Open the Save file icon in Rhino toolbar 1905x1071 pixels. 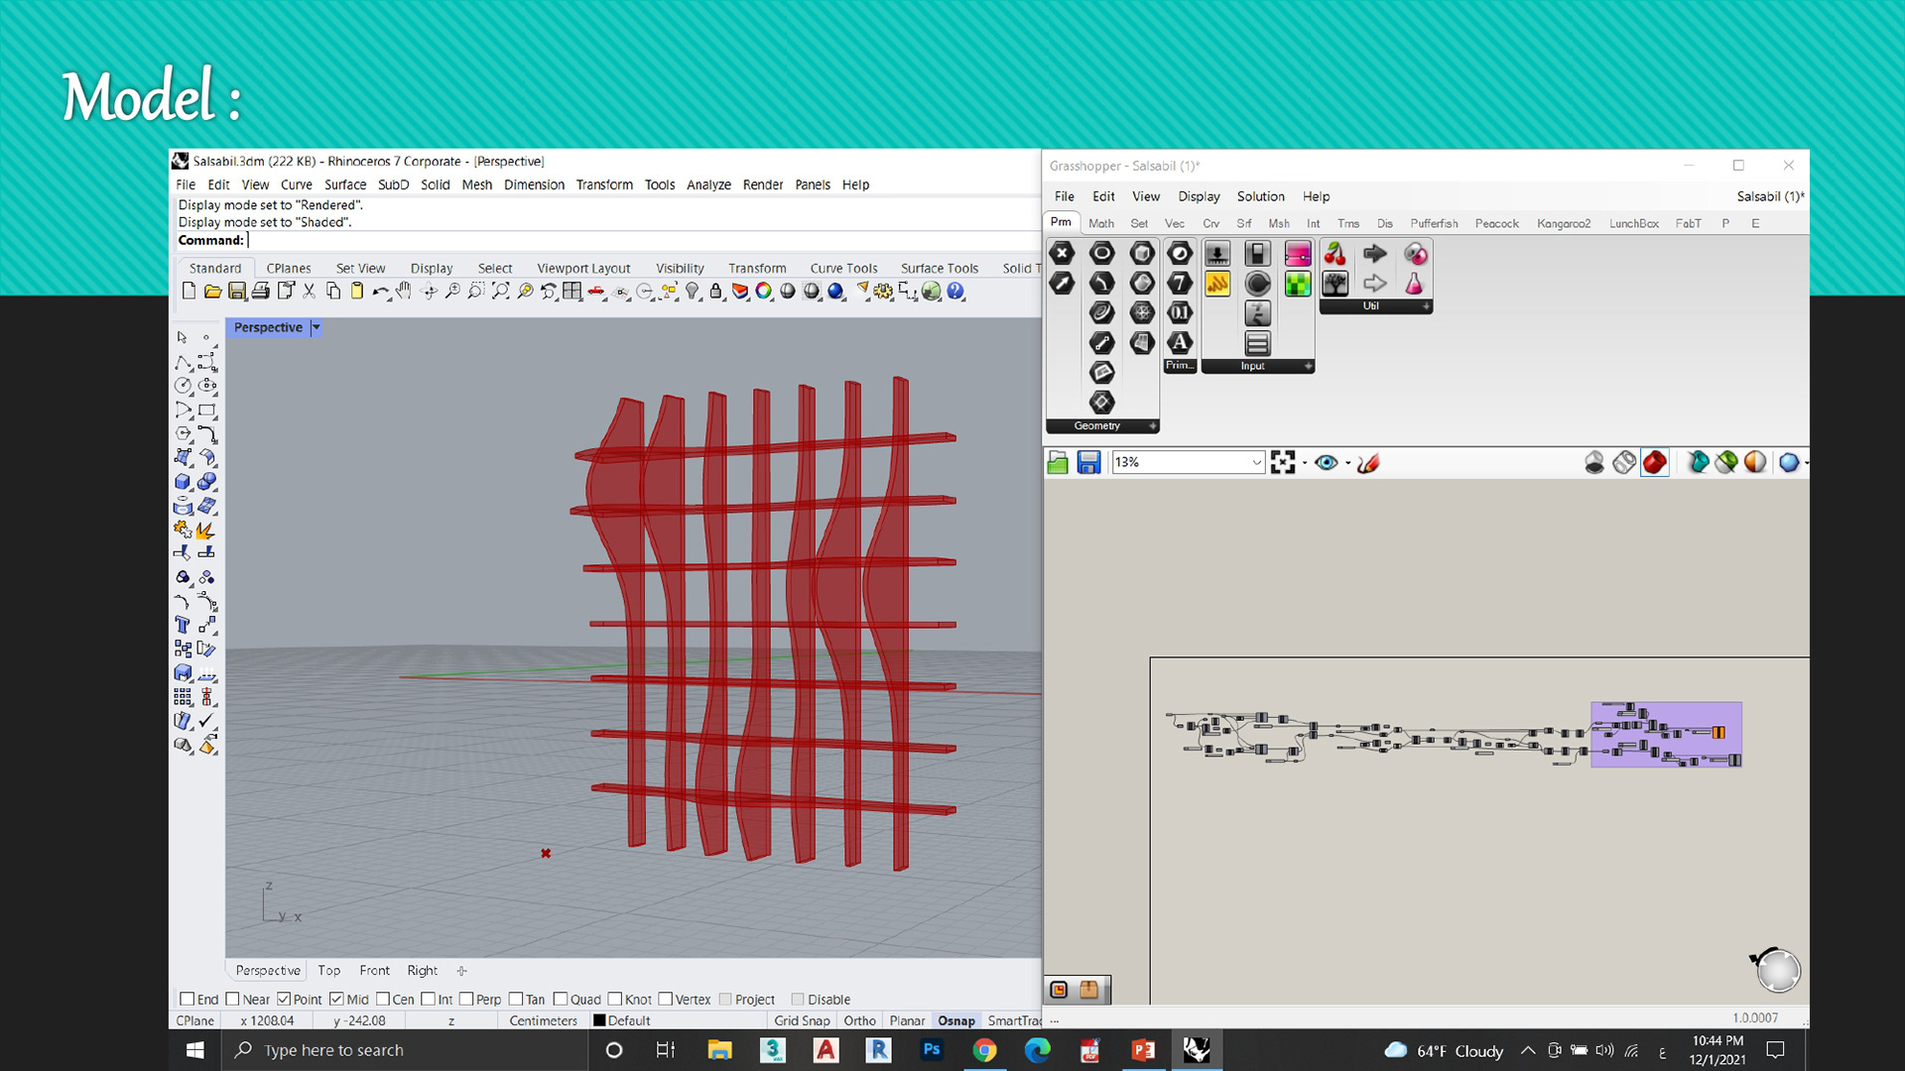[x=238, y=291]
